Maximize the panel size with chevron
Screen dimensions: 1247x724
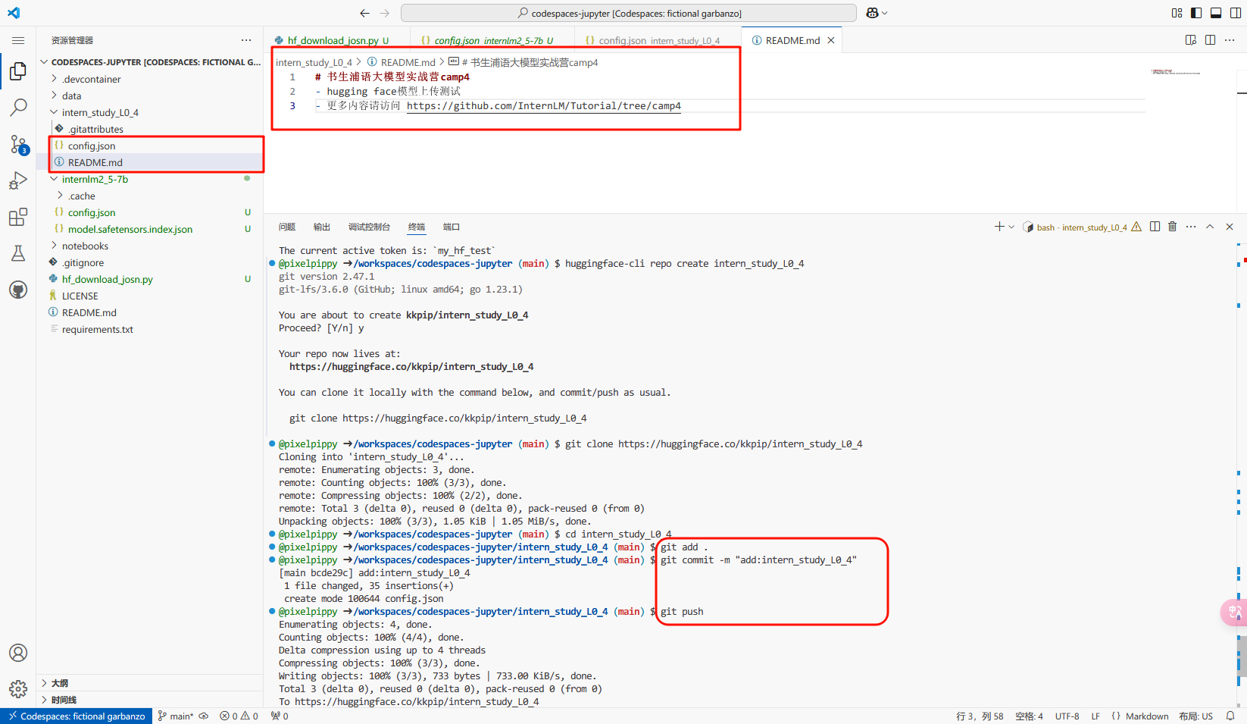1210,227
